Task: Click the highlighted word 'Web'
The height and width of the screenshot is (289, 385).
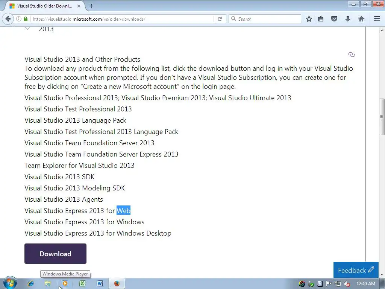Action: tap(123, 211)
